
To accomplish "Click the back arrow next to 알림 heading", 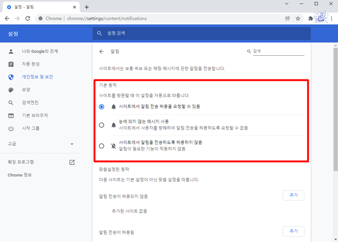I will [102, 52].
